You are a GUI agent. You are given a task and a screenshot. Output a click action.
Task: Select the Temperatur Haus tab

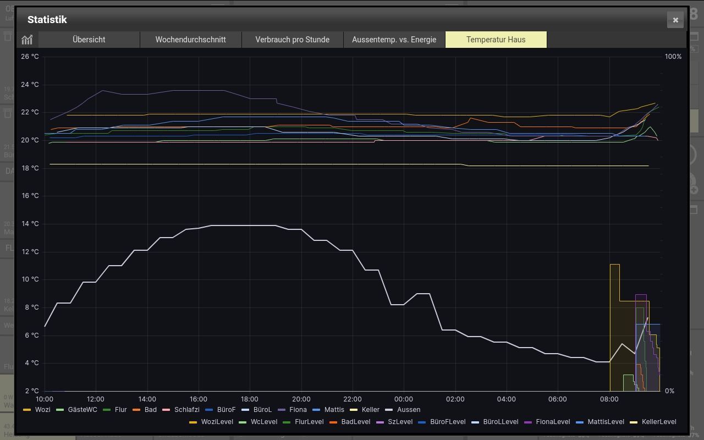coord(496,40)
